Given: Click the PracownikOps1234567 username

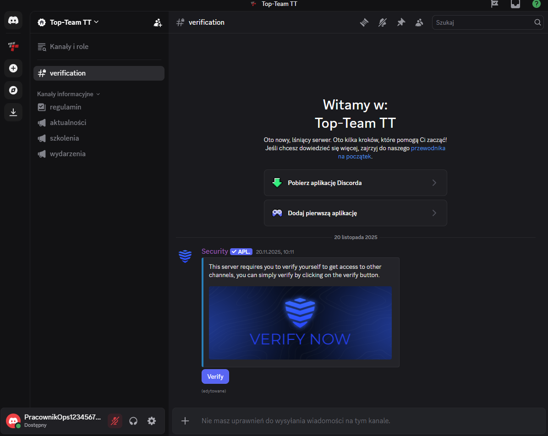Looking at the screenshot, I should tap(63, 417).
